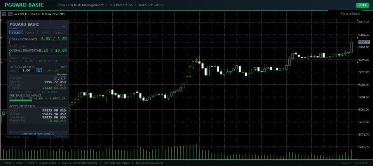Screen dimensions: 373x166
Task: Switch to the FPIPS firm tab
Action: click(45, 33)
